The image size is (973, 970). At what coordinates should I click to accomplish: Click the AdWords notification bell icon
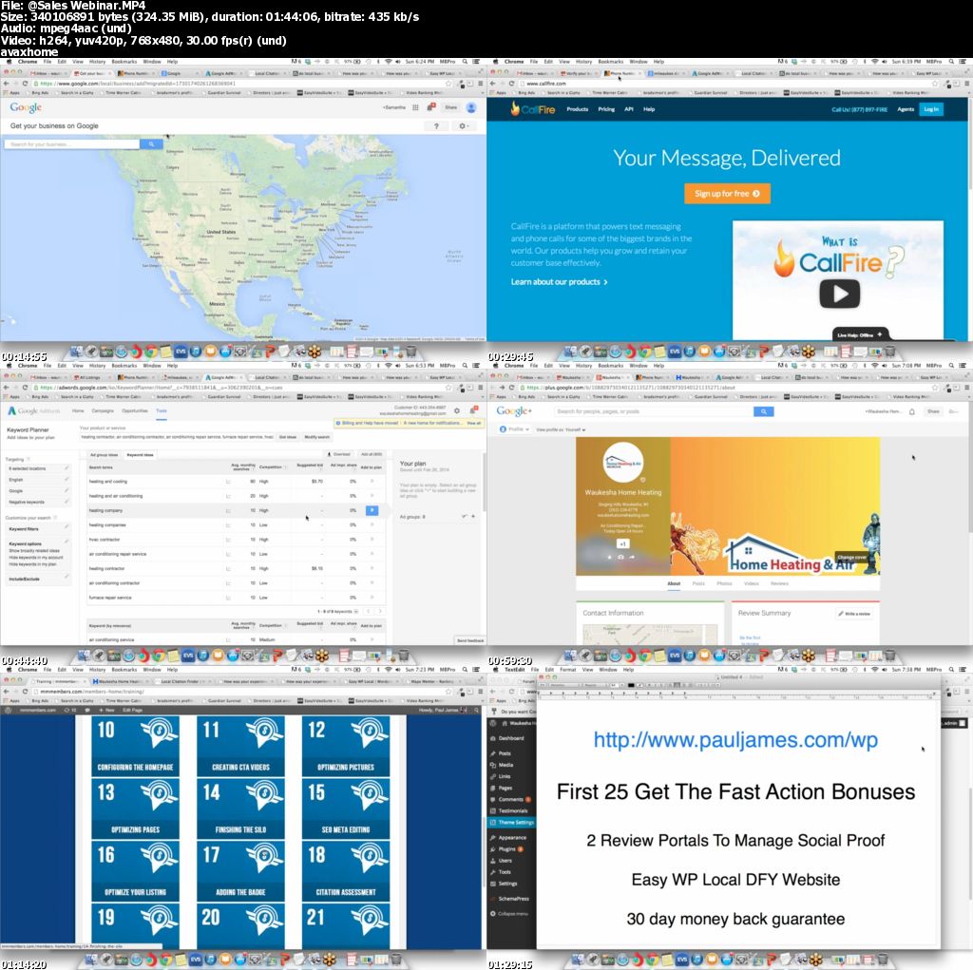click(x=473, y=410)
